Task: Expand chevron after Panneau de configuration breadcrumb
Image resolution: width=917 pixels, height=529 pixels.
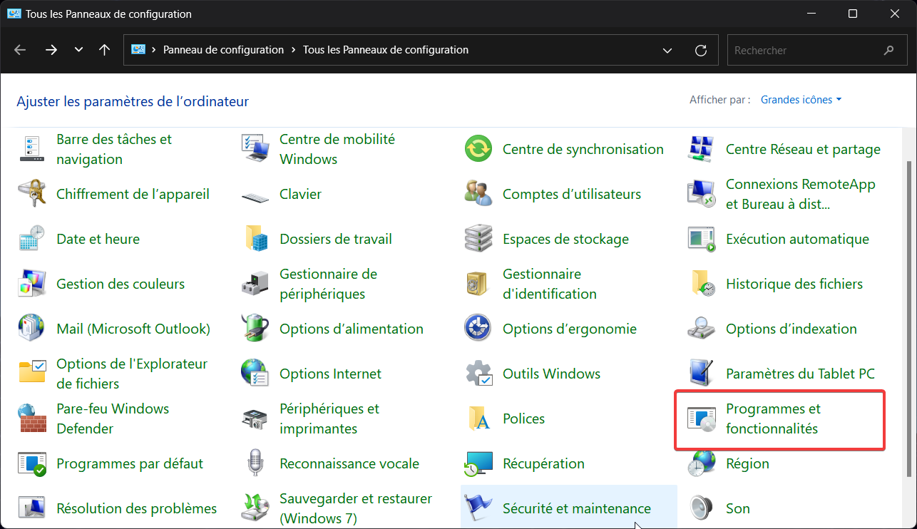Action: coord(294,51)
